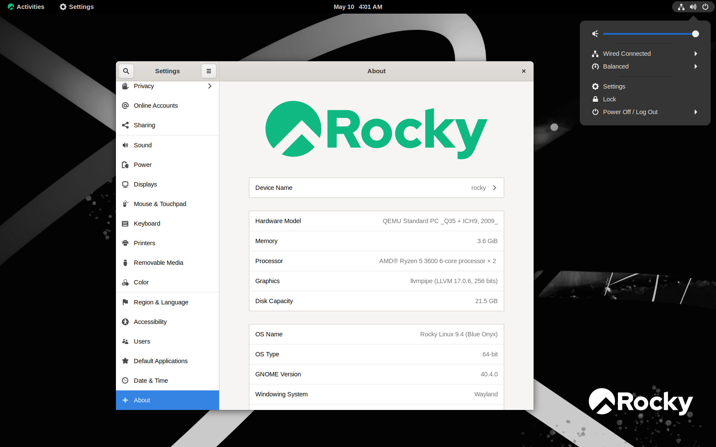Click the Keyboard icon in sidebar
This screenshot has height=447, width=716.
(125, 223)
